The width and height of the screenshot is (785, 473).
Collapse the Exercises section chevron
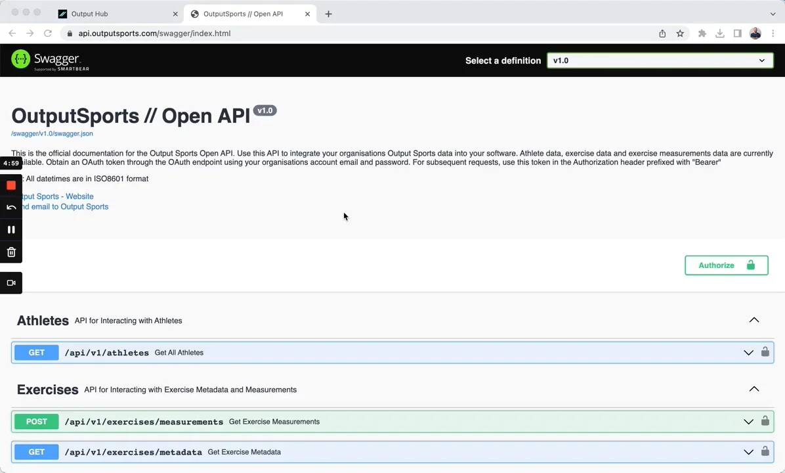point(754,390)
